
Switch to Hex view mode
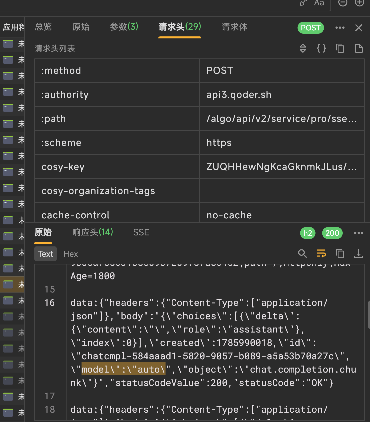tap(71, 254)
